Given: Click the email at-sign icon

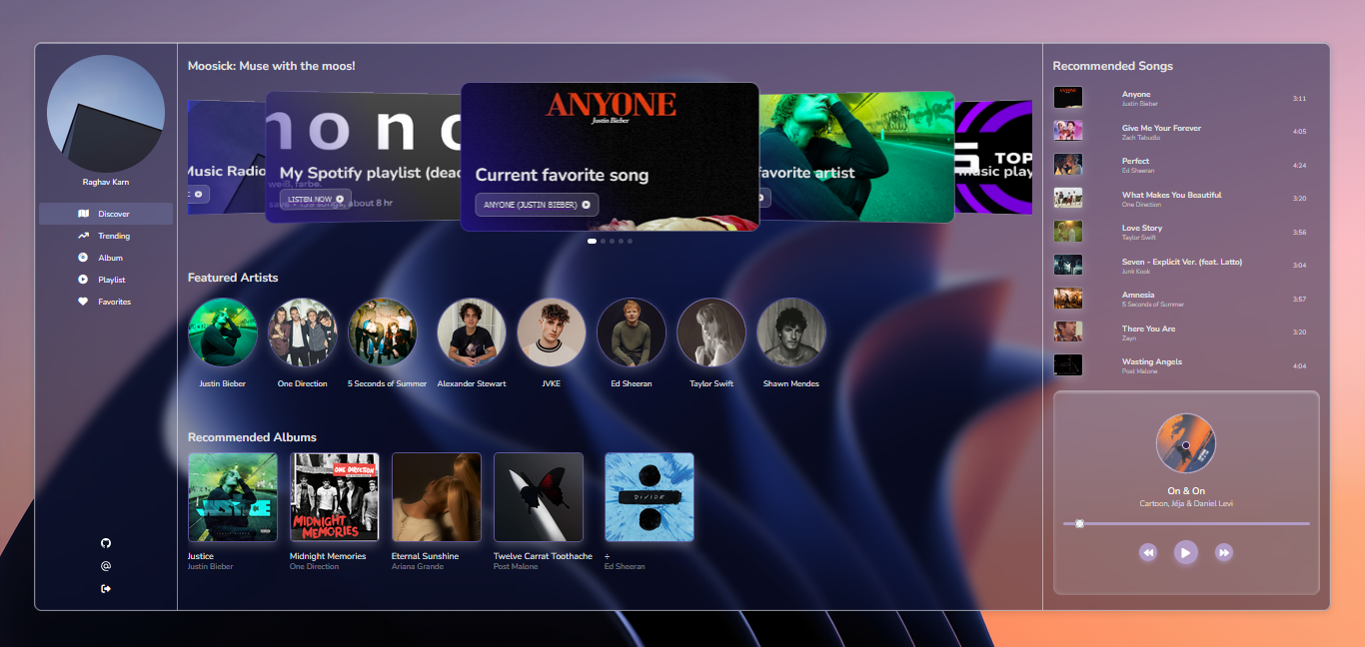Looking at the screenshot, I should 106,566.
